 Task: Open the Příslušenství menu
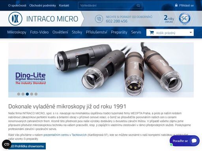(97, 32)
